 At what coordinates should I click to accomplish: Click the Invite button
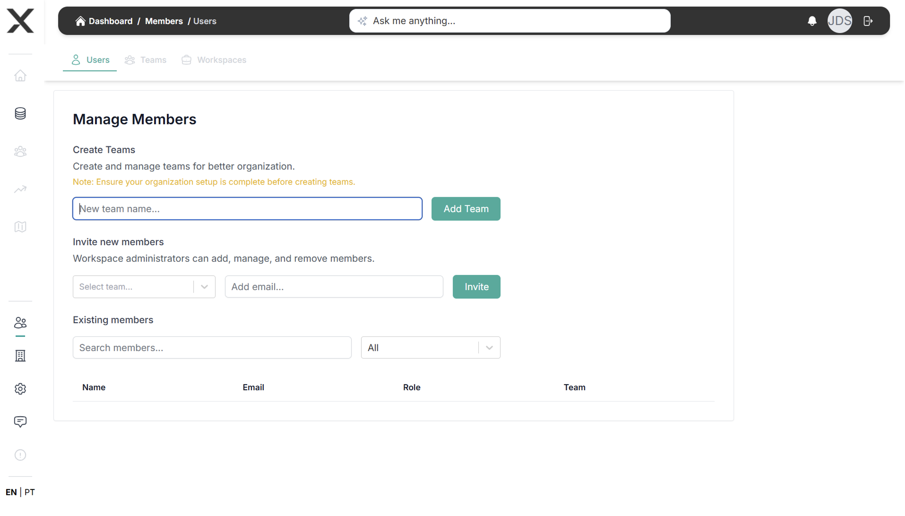[476, 287]
